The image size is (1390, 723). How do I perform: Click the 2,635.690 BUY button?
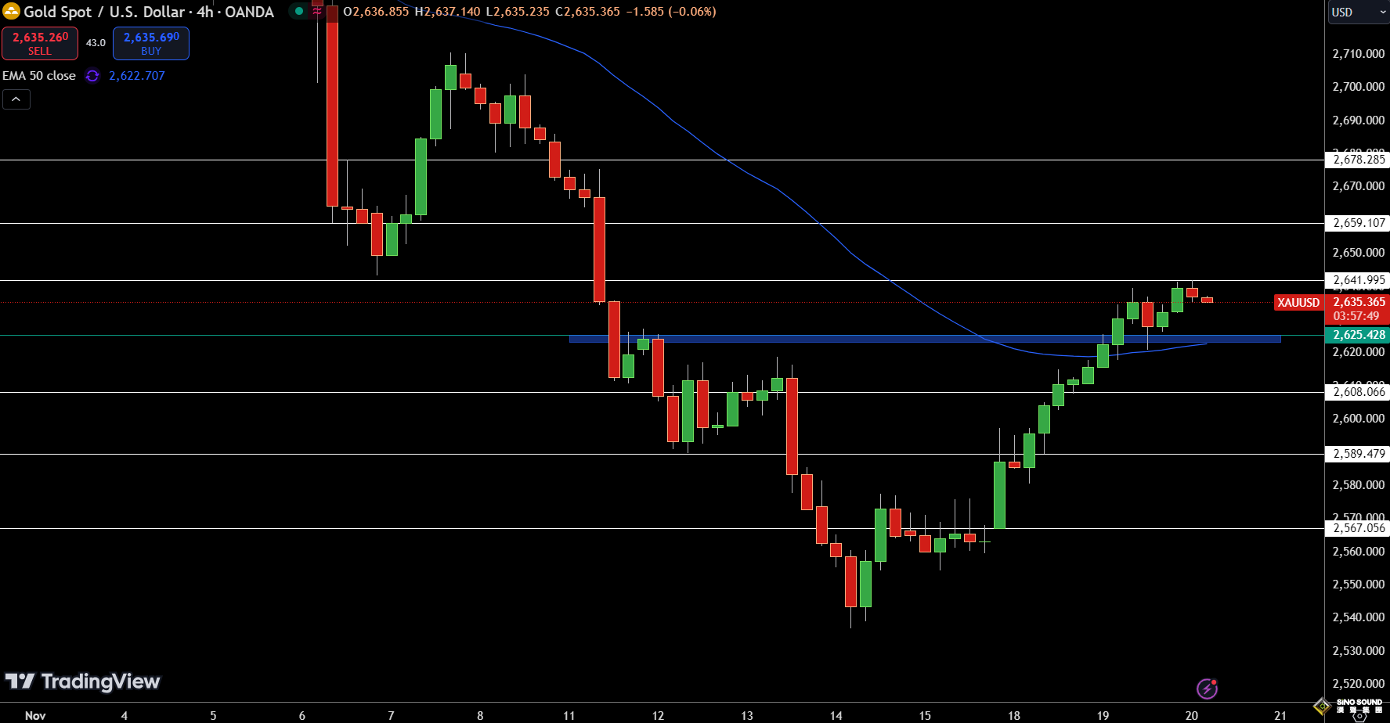(151, 44)
